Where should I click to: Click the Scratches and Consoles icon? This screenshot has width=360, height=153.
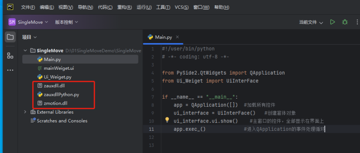coord(33,120)
